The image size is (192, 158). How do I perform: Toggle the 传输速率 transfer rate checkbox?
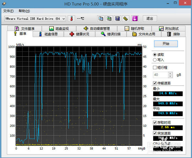(x=155, y=83)
